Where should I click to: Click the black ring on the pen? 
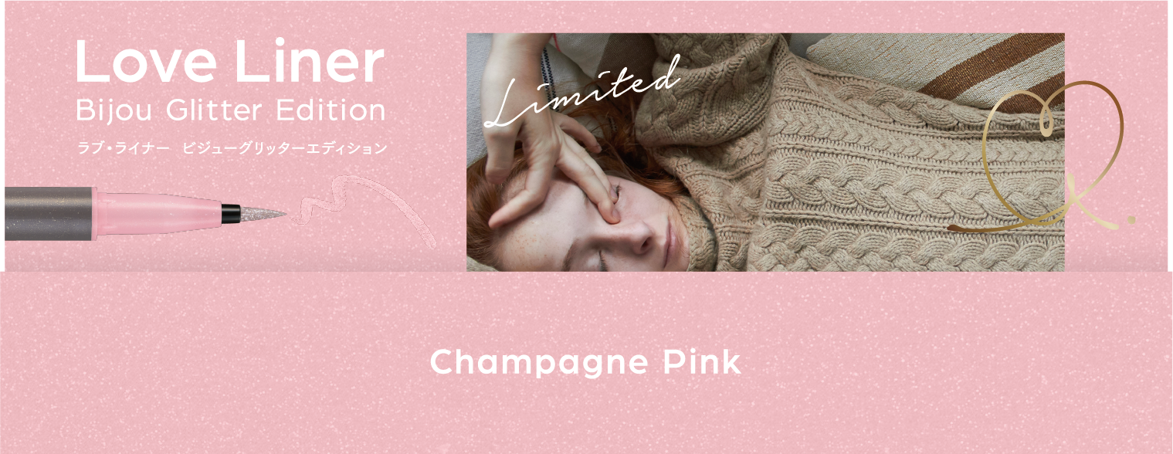(231, 213)
